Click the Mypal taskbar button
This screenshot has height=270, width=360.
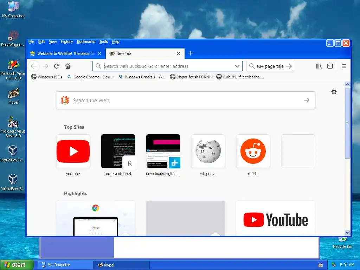[x=122, y=265]
